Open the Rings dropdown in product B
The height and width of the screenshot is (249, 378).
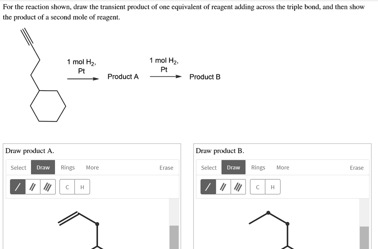point(258,167)
